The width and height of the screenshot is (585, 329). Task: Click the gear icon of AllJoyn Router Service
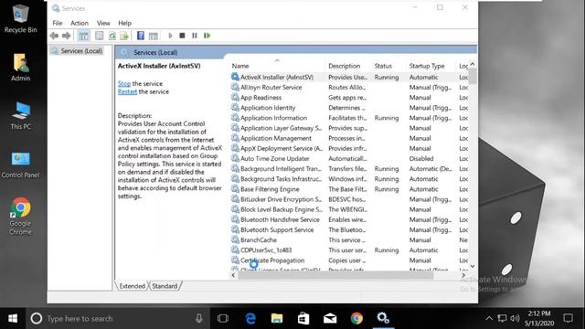coord(235,87)
